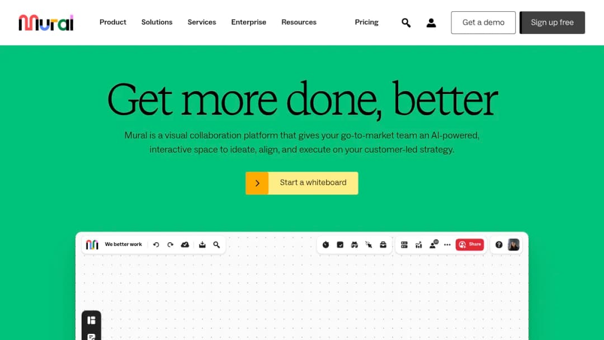Open the site search magnifier icon
604x340 pixels.
(x=406, y=23)
